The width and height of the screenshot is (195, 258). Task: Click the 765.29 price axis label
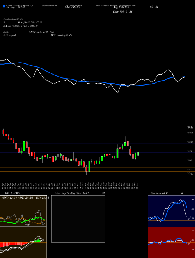pyautogui.click(x=190, y=142)
